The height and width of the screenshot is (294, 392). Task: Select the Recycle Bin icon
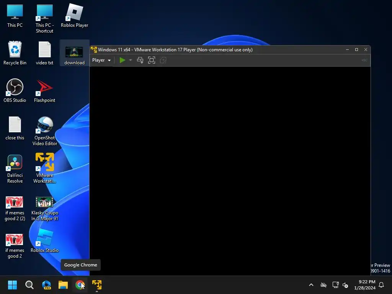tap(15, 53)
